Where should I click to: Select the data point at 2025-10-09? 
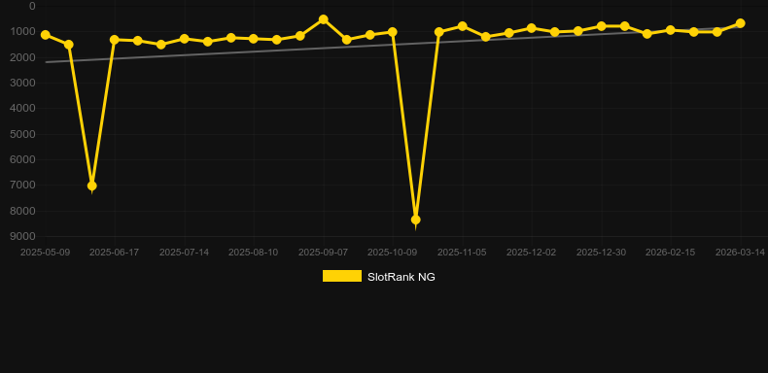tap(393, 32)
